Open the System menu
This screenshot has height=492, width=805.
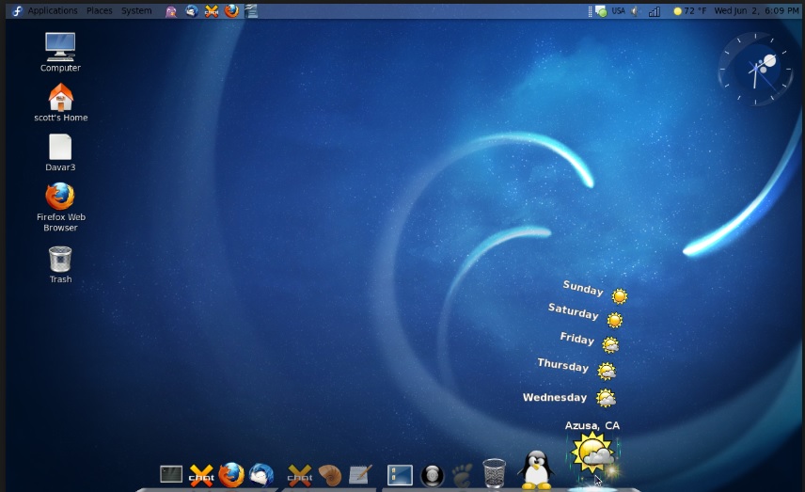136,11
